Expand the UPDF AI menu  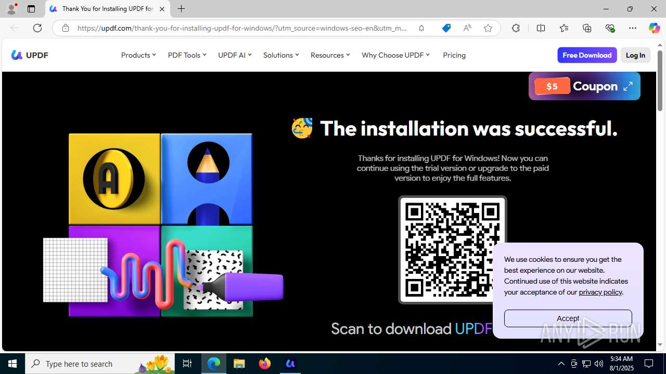pos(235,55)
